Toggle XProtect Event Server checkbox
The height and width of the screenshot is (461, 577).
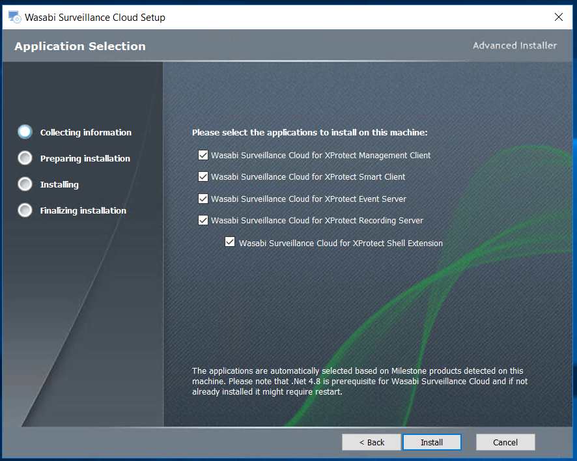(203, 199)
